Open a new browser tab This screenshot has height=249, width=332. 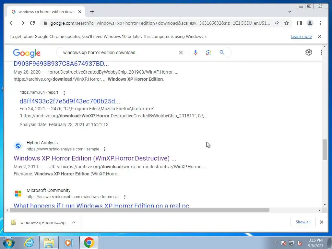click(92, 12)
